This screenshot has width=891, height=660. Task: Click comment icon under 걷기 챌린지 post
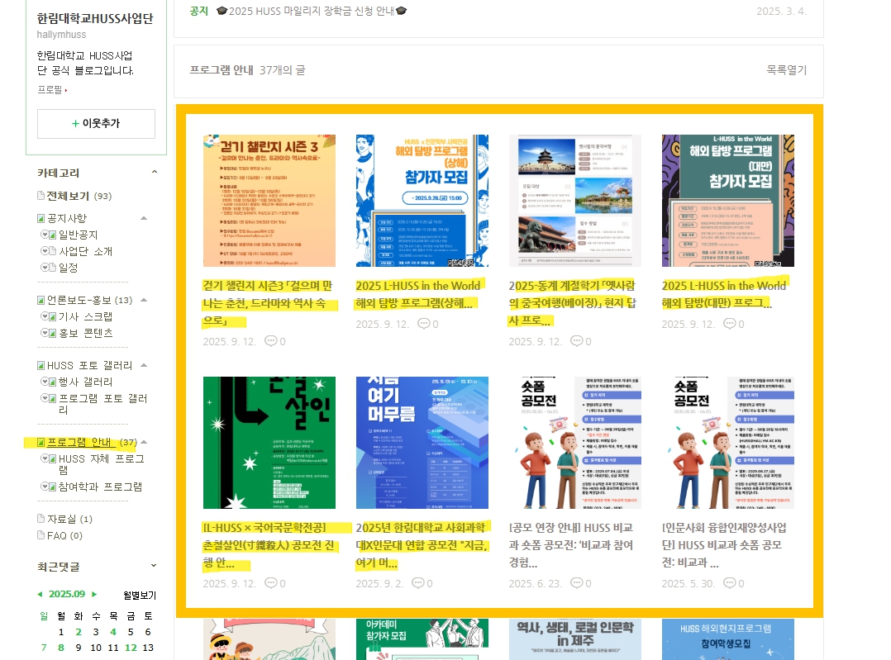(x=271, y=341)
